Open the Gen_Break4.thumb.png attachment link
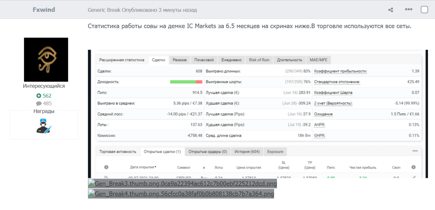 click(x=181, y=194)
